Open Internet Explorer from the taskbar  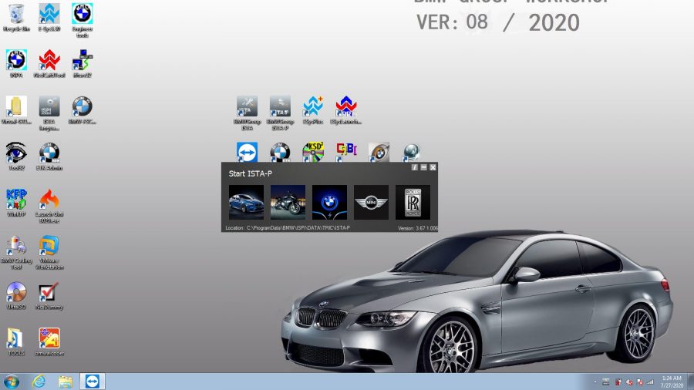click(39, 382)
